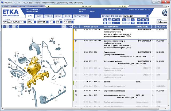Viewport: 171px width, 111px height.
Task: Open the ИЛЛЮСТРАЦИЯ dropdown
Action: (x=72, y=22)
